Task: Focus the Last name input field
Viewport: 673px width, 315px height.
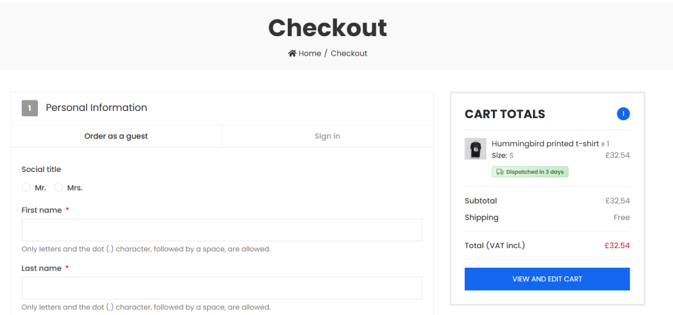Action: (x=221, y=288)
